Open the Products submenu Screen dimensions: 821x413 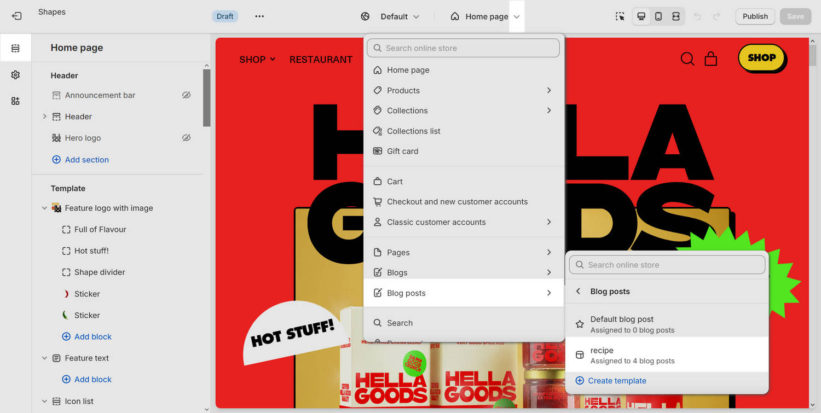[464, 90]
